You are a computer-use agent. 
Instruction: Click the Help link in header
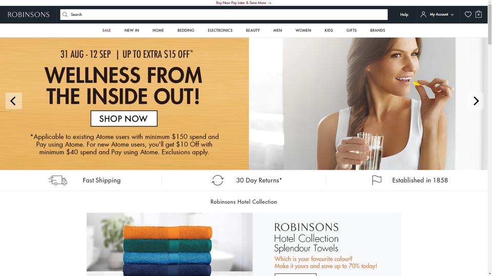coord(404,14)
